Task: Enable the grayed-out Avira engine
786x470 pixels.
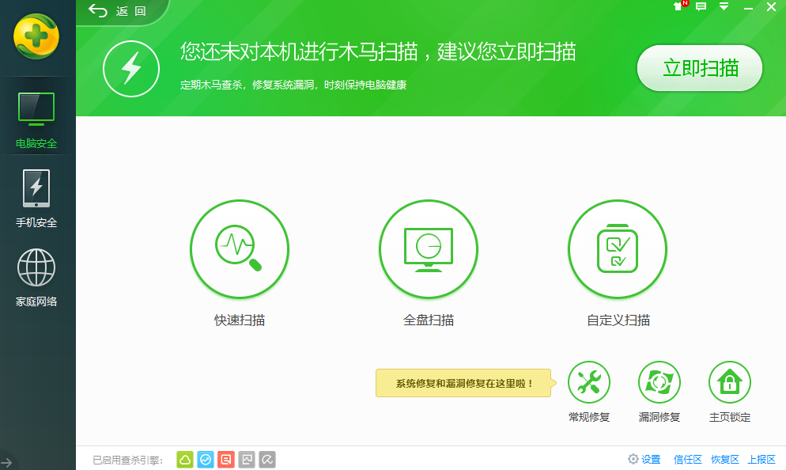Action: [x=266, y=459]
